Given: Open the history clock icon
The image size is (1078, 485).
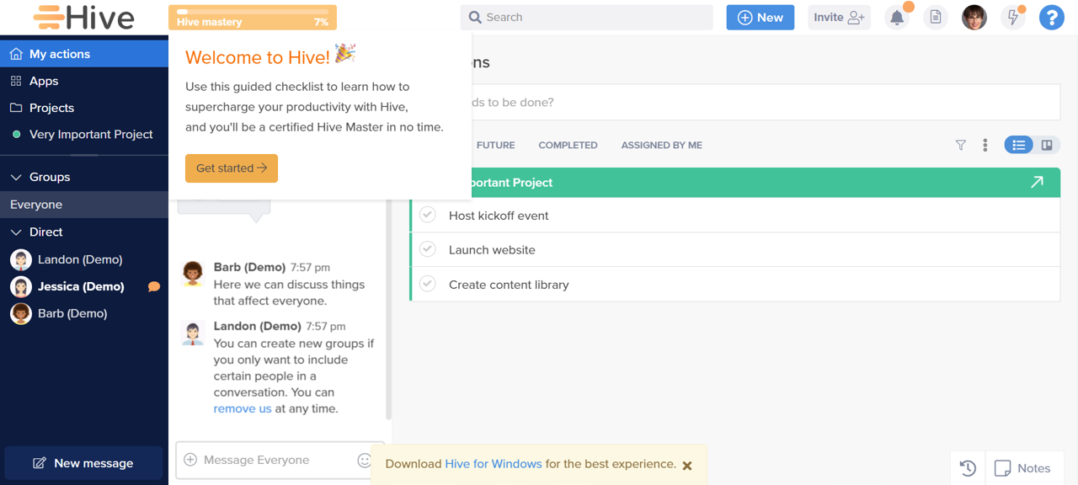Looking at the screenshot, I should (x=968, y=468).
